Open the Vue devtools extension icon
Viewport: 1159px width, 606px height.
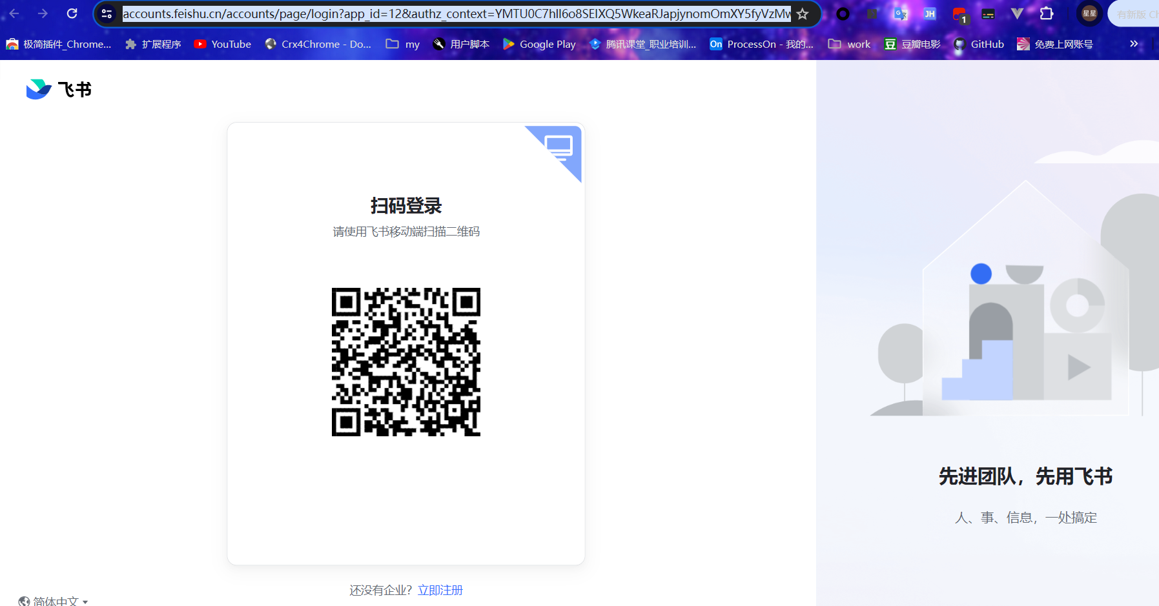pyautogui.click(x=1017, y=14)
